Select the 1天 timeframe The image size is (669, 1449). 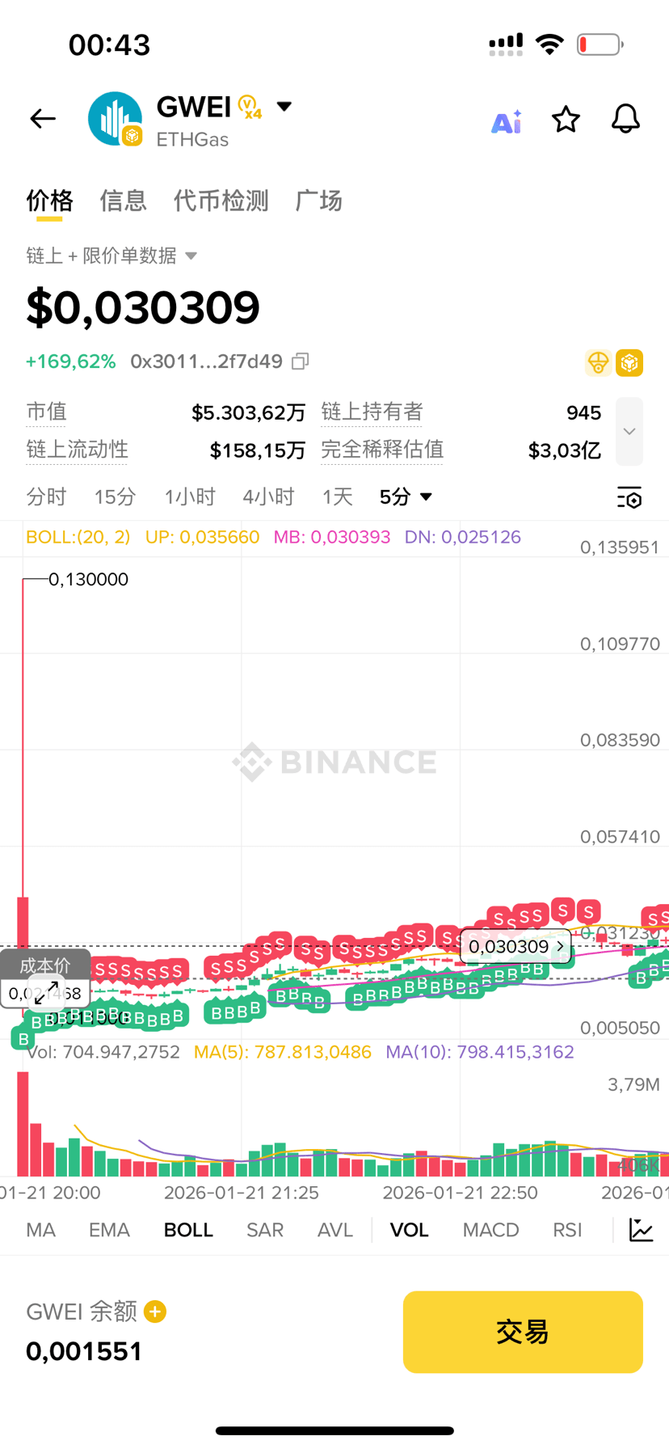coord(338,496)
